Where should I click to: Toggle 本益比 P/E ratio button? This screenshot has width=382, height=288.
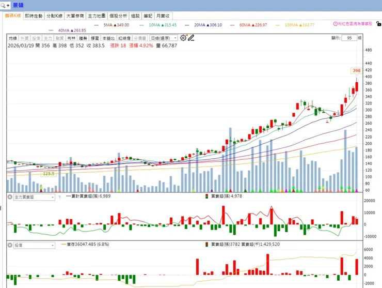point(108,38)
